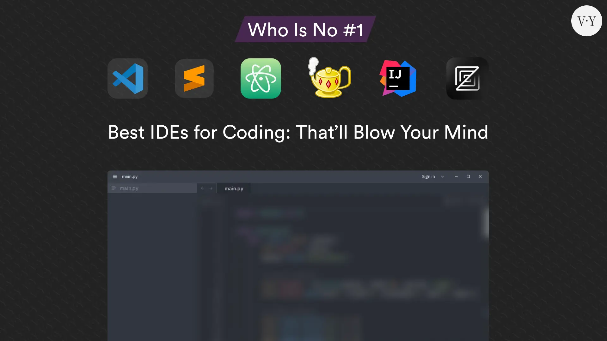The height and width of the screenshot is (341, 607).
Task: Select the Visual Studio Code icon
Action: 127,78
